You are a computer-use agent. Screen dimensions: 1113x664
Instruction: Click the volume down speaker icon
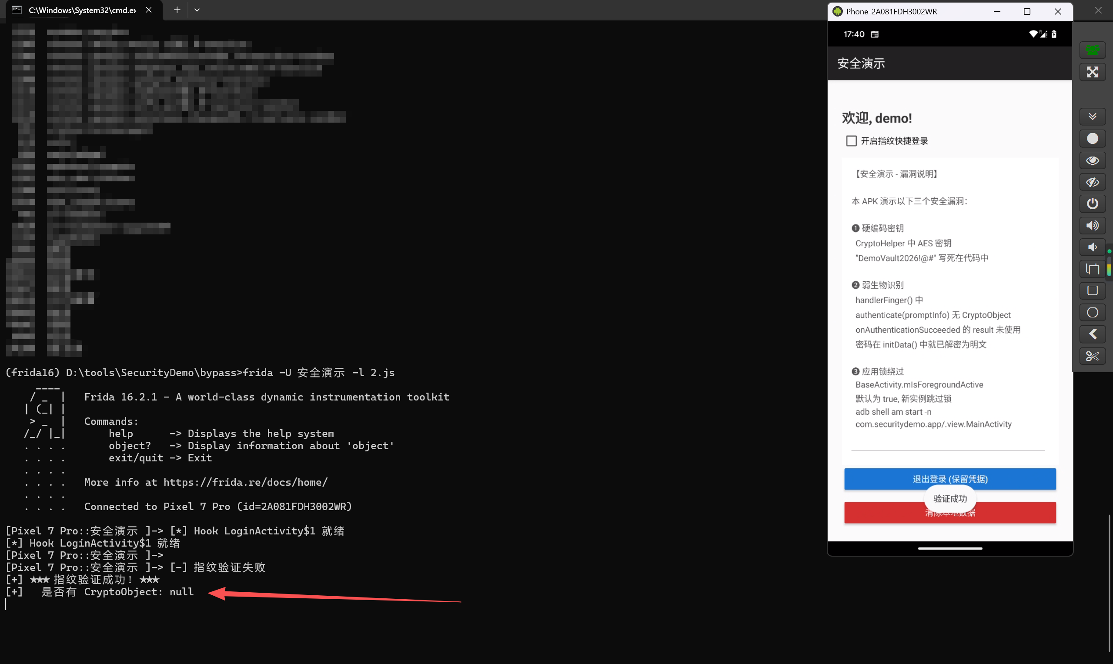click(x=1093, y=247)
